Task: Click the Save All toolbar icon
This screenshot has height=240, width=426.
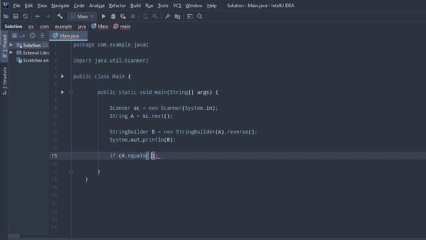Action: click(x=15, y=17)
